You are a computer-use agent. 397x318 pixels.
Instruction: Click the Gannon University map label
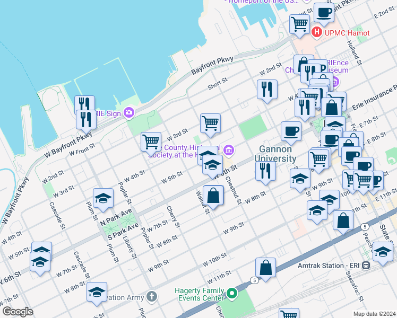pos(278,154)
